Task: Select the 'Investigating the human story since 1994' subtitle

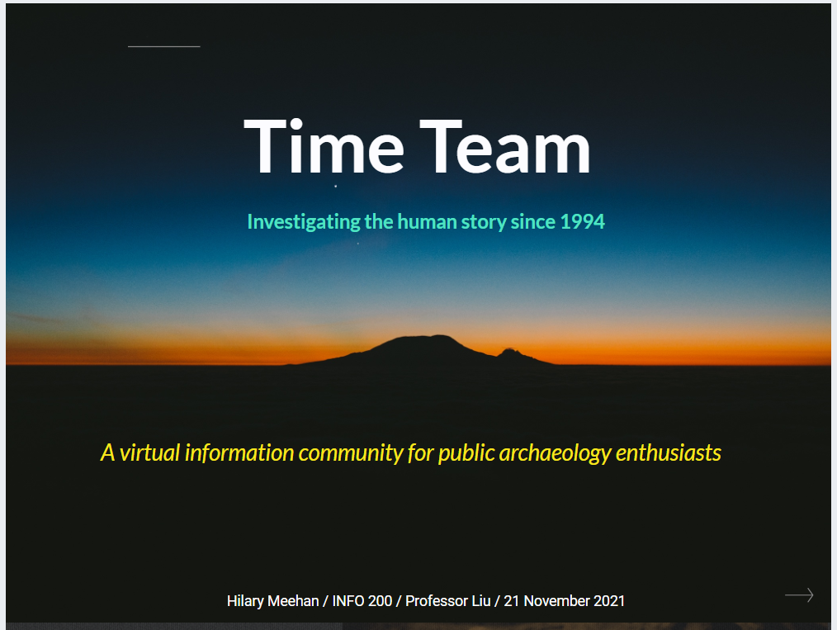Action: pyautogui.click(x=426, y=221)
